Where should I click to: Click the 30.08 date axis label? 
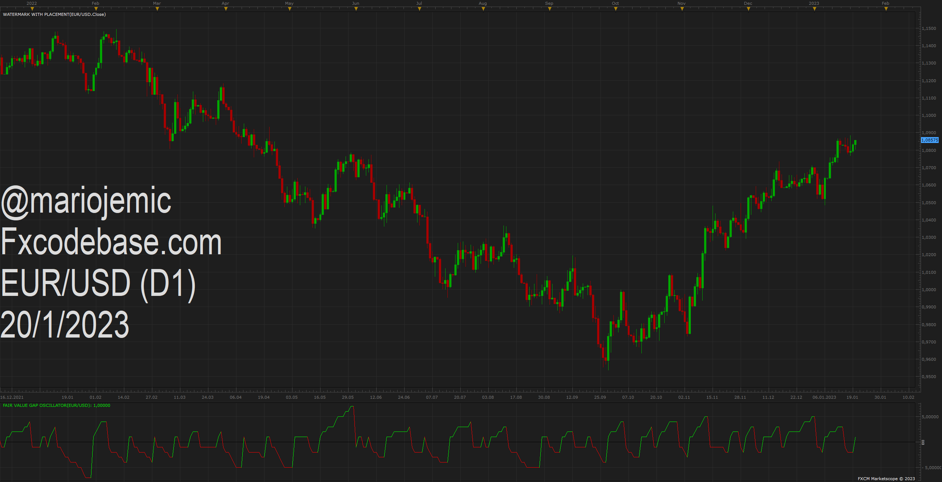[x=544, y=397]
